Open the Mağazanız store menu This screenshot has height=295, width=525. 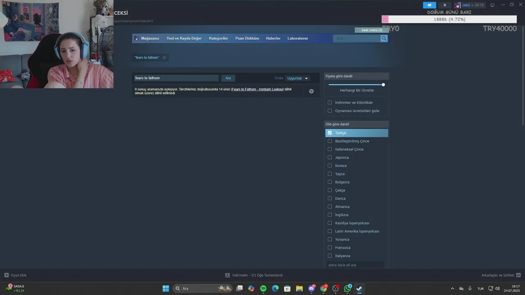point(150,39)
